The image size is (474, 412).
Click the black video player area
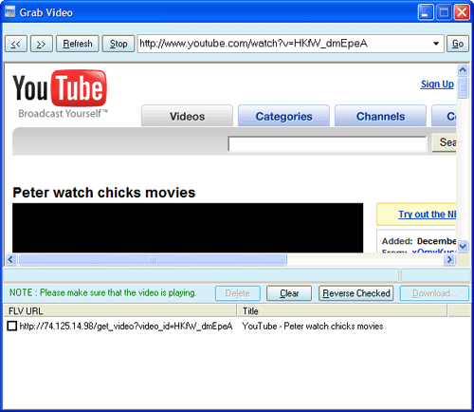pyautogui.click(x=188, y=228)
